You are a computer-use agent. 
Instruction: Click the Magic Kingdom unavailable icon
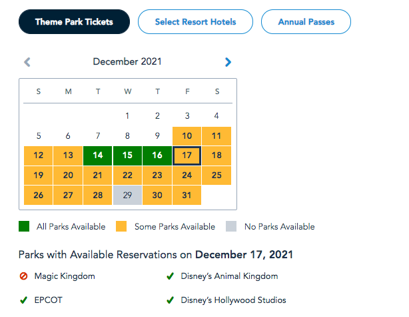pos(23,276)
